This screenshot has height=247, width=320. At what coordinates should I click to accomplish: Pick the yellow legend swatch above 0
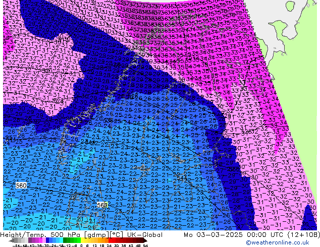83,240
